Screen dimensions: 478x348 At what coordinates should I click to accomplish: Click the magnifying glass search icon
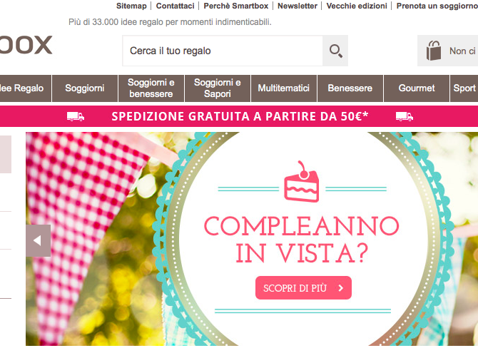(335, 51)
